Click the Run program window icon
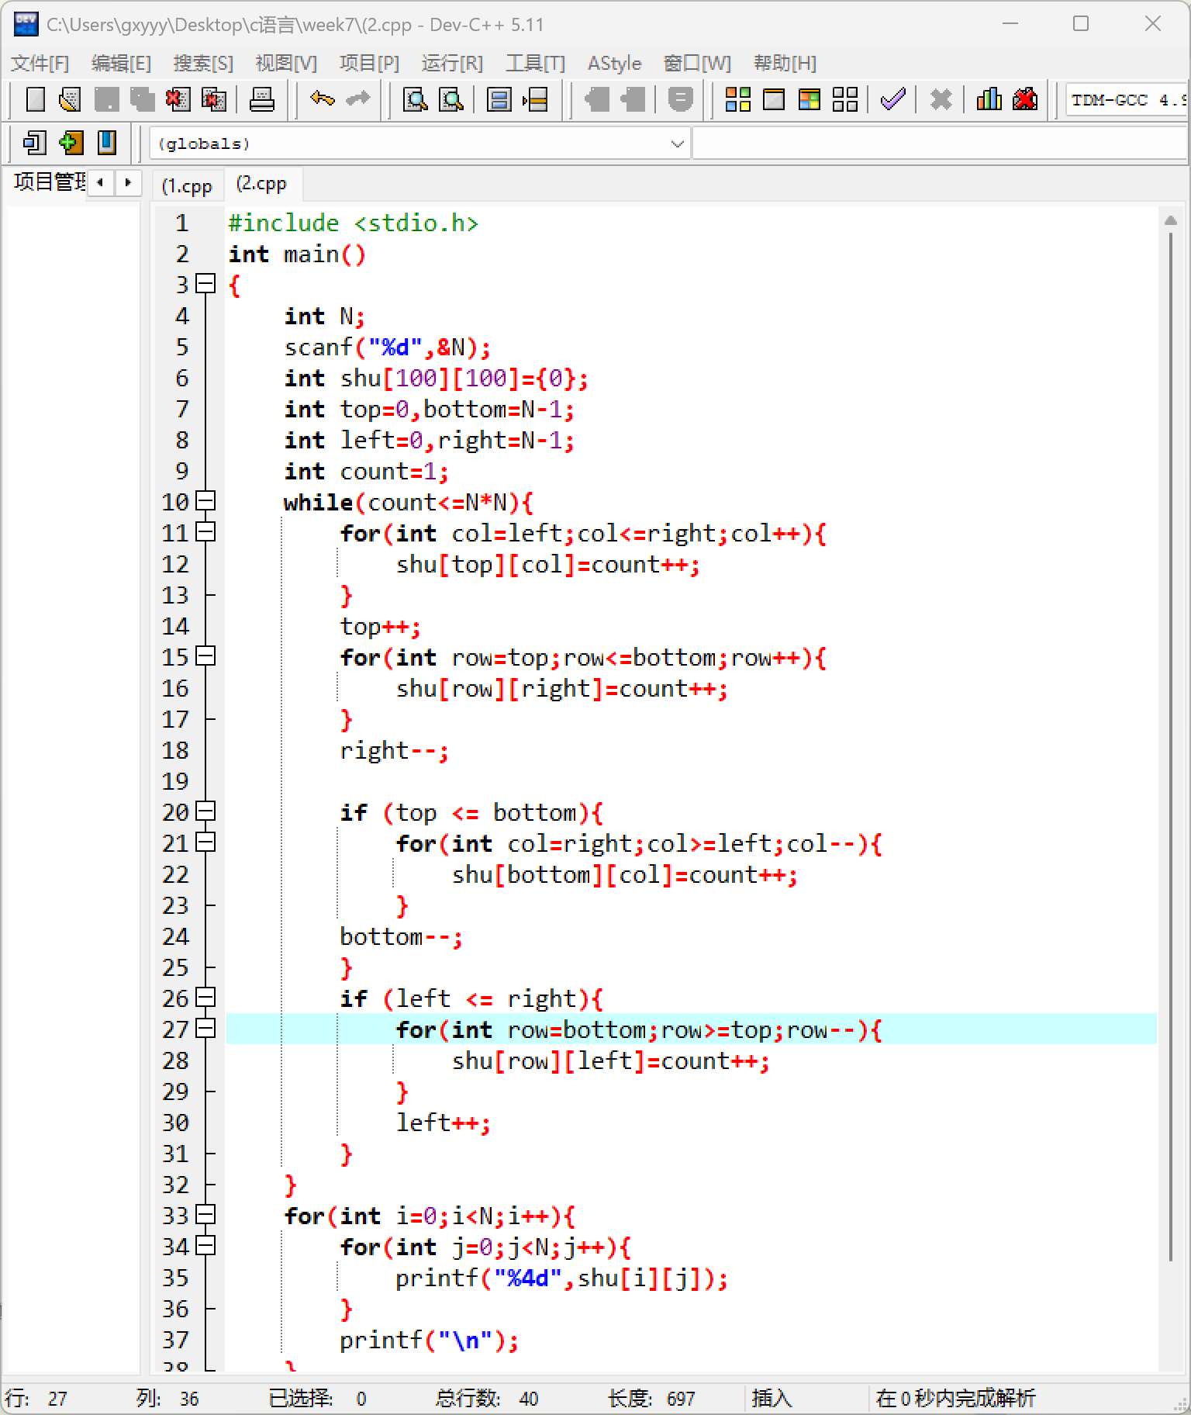This screenshot has height=1415, width=1191. click(774, 99)
